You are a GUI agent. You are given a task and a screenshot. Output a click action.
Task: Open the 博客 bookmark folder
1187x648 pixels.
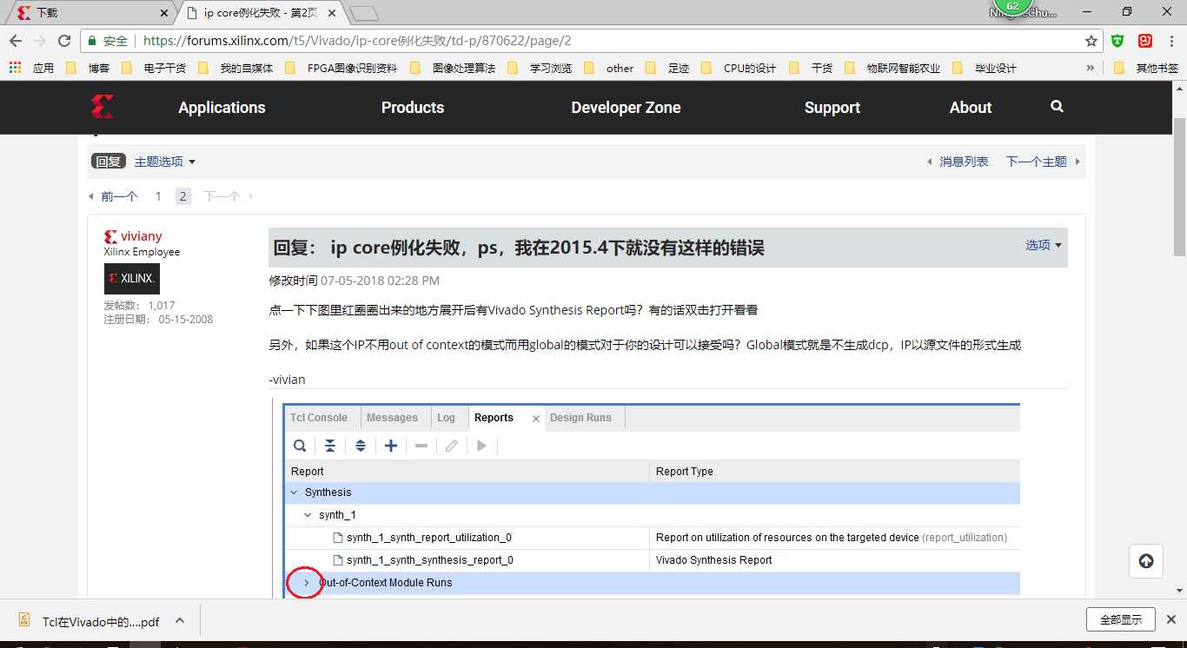coord(89,68)
